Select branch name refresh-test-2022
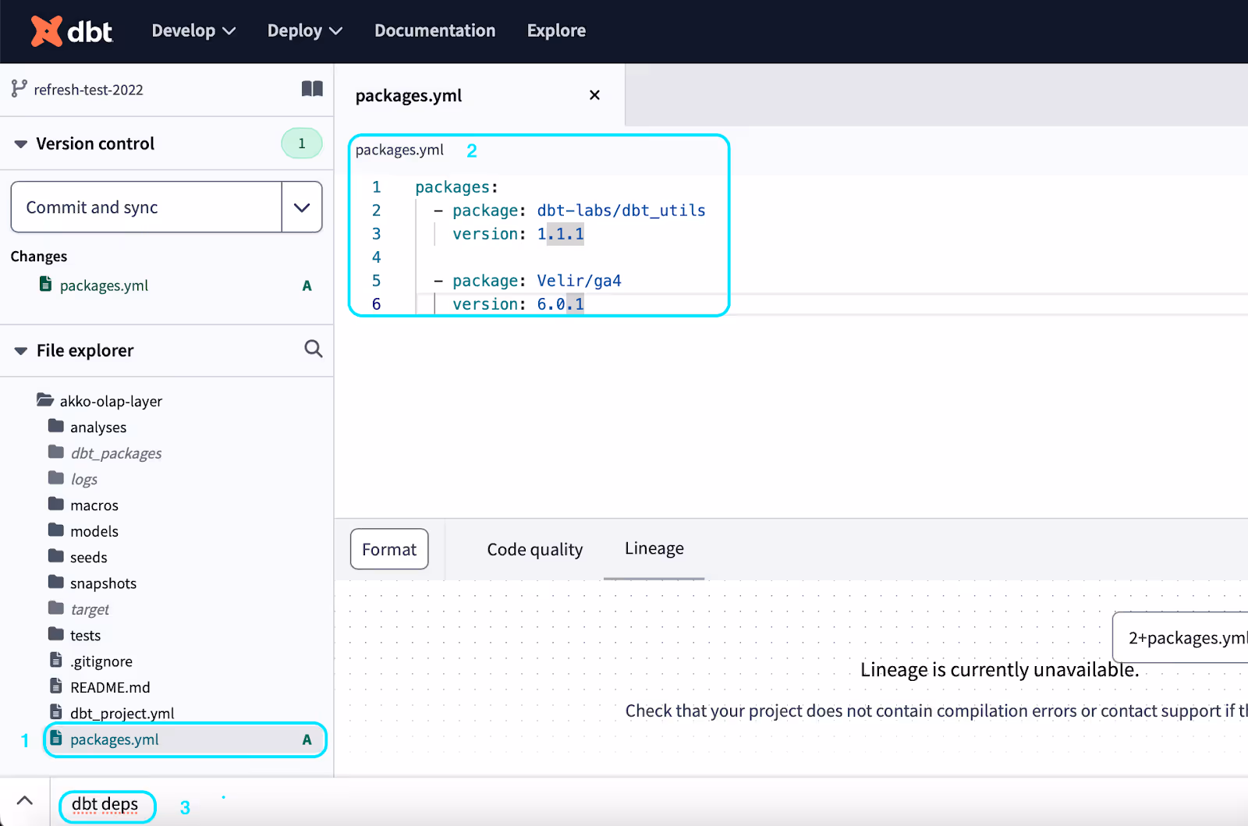 coord(88,90)
